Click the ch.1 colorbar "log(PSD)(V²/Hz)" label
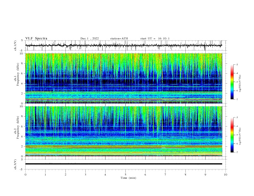254x196 pixels. 240,84
